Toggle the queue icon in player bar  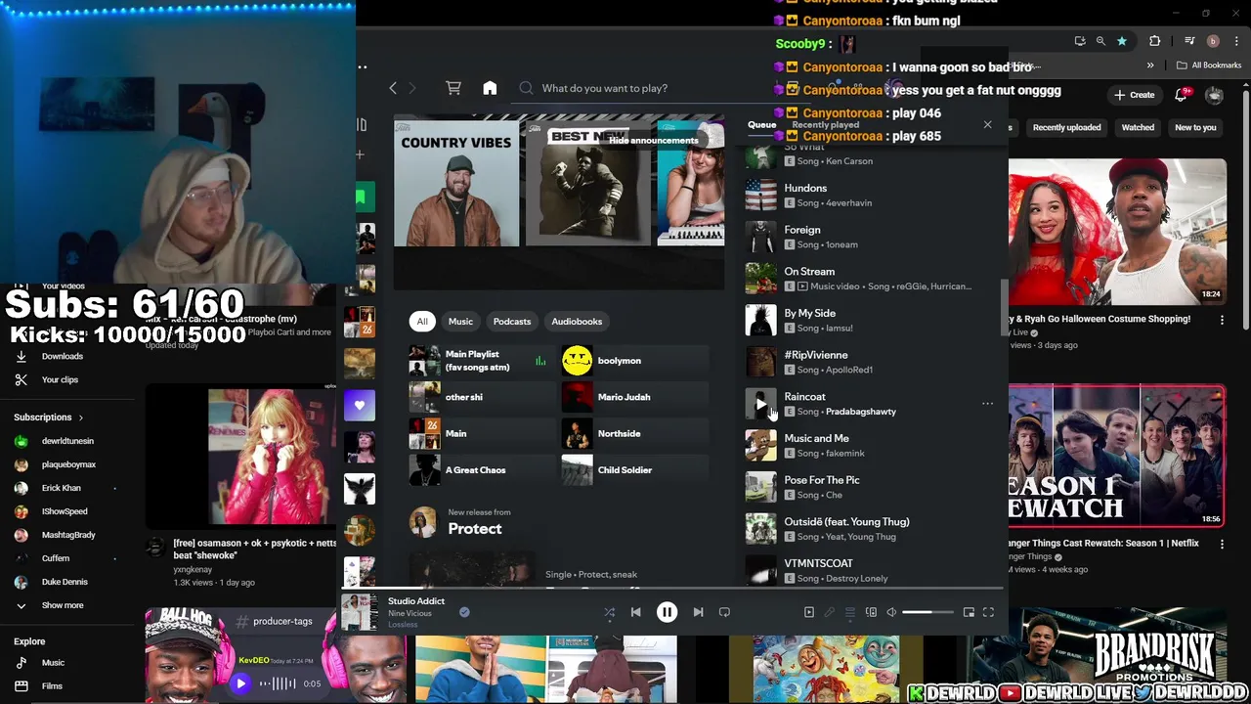tap(850, 612)
